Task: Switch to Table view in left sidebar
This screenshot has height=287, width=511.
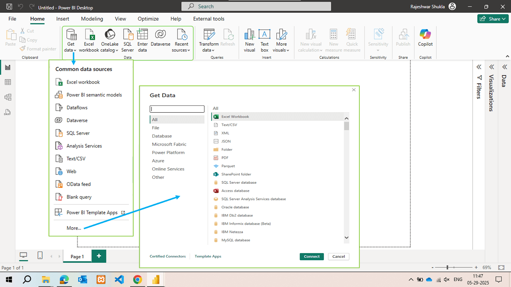Action: click(x=8, y=82)
